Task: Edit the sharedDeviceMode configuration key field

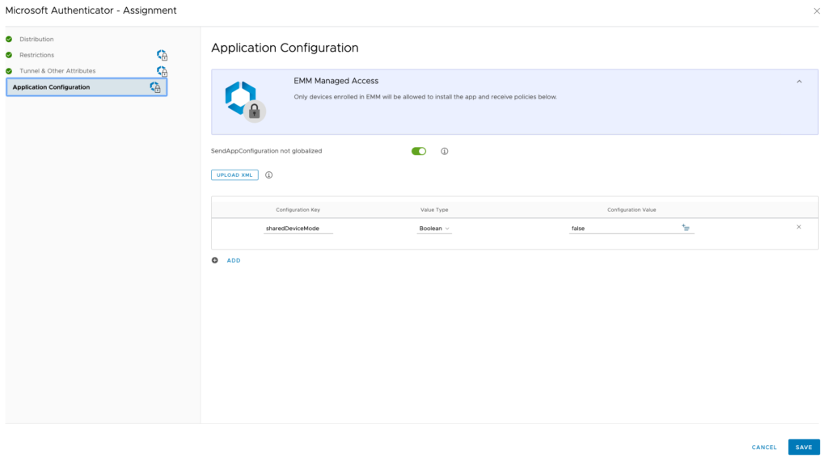Action: pyautogui.click(x=298, y=229)
